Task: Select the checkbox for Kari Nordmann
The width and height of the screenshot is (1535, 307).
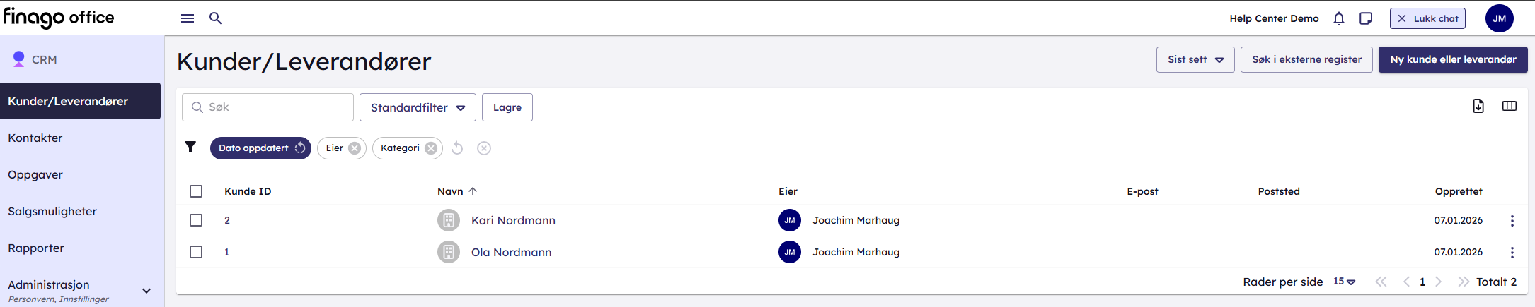Action: pyautogui.click(x=196, y=220)
